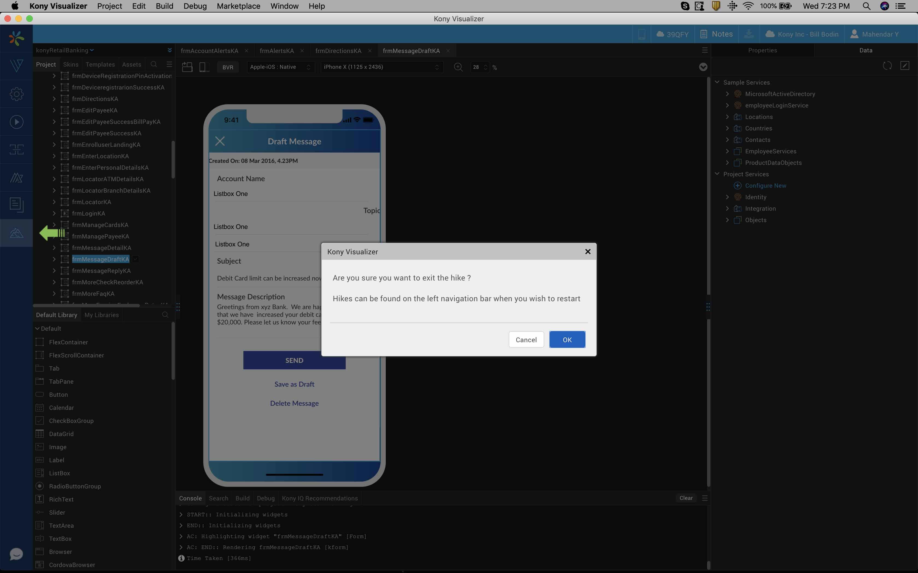
Task: Click the circled down arrow in canvas toolbar
Action: click(703, 67)
